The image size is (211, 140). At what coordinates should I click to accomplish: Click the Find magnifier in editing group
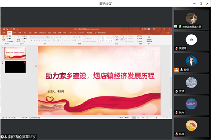coord(138,36)
